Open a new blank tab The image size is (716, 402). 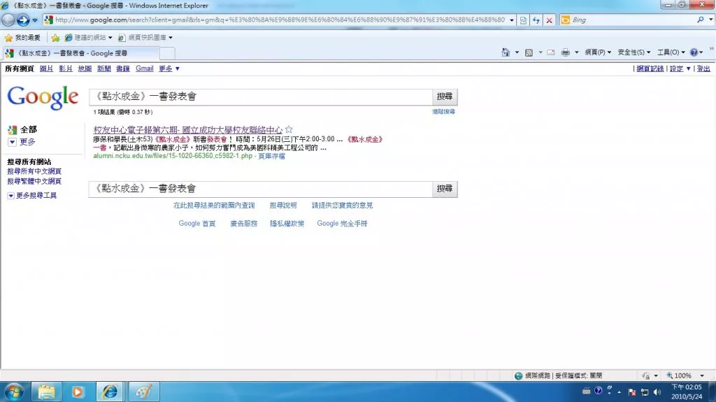click(168, 53)
